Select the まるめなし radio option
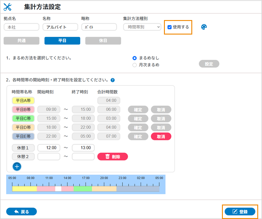The image size is (262, 219). (x=135, y=58)
